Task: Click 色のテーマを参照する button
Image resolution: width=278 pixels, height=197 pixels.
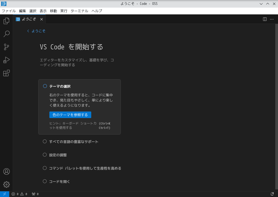Action: (70, 115)
